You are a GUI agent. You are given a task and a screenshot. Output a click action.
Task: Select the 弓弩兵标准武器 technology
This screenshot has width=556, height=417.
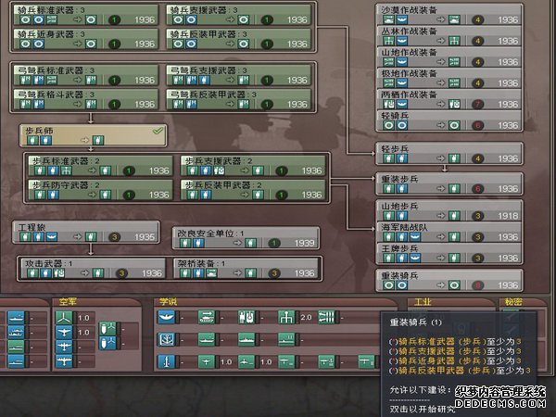coord(86,76)
